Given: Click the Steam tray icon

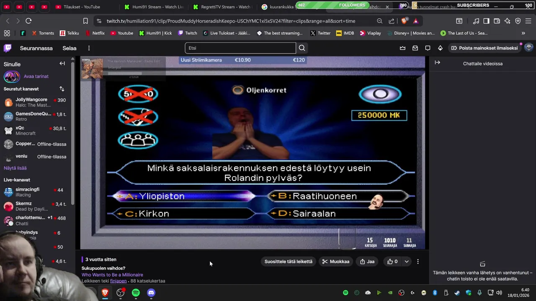Looking at the screenshot, I should point(457,293).
